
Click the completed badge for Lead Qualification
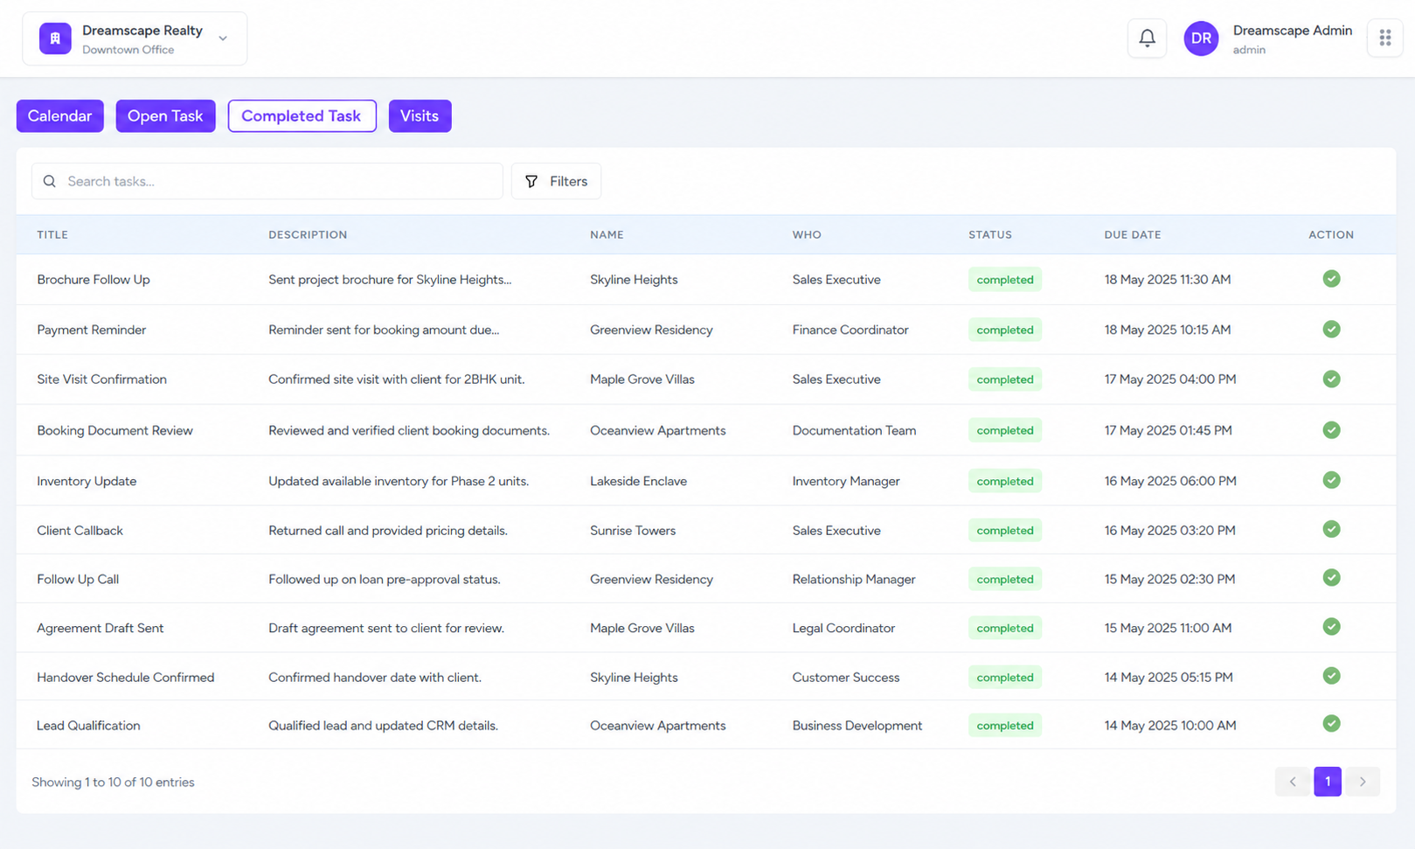coord(1005,726)
